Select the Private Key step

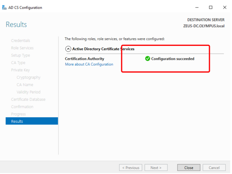[x=20, y=70]
